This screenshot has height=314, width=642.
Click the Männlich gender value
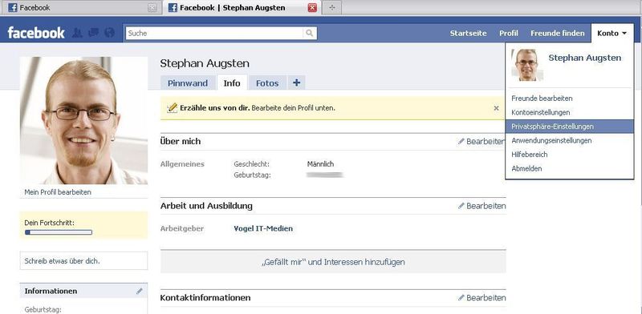pyautogui.click(x=320, y=164)
